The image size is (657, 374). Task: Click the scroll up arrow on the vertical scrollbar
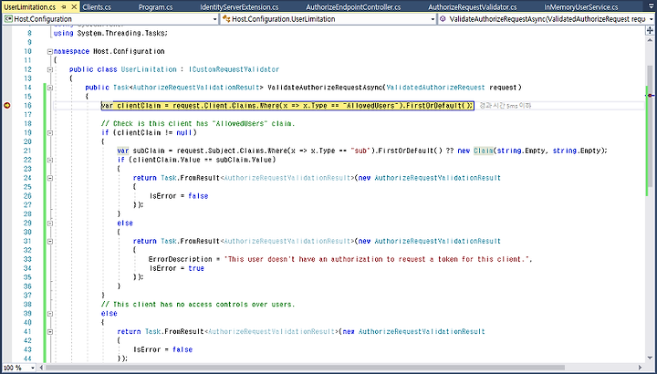(x=650, y=40)
